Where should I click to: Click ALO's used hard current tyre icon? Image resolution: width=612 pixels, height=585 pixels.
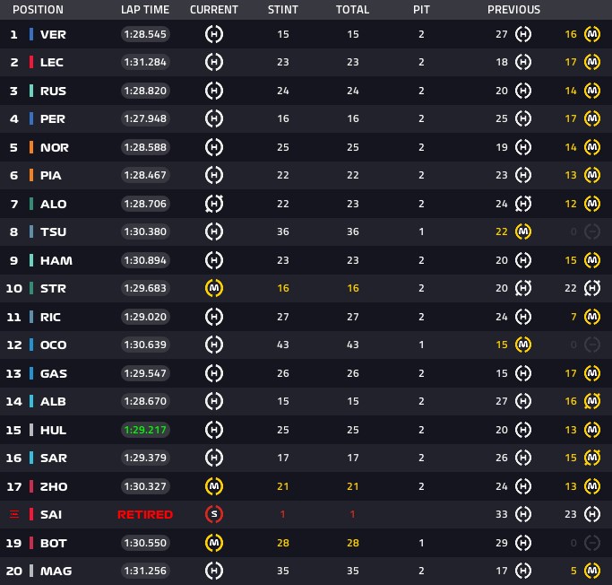tap(214, 204)
